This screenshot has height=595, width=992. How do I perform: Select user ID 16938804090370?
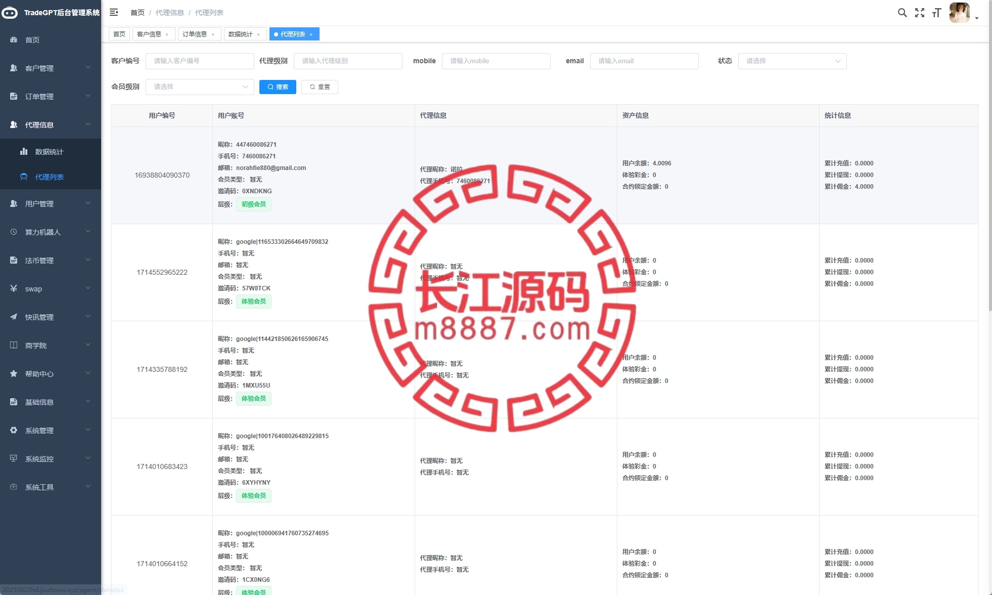(162, 175)
